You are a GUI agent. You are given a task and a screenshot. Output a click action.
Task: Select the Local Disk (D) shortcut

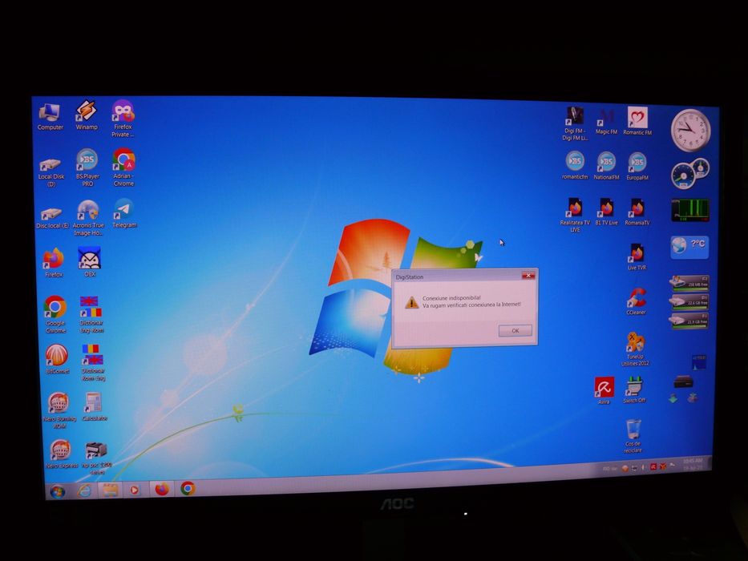[x=51, y=172]
